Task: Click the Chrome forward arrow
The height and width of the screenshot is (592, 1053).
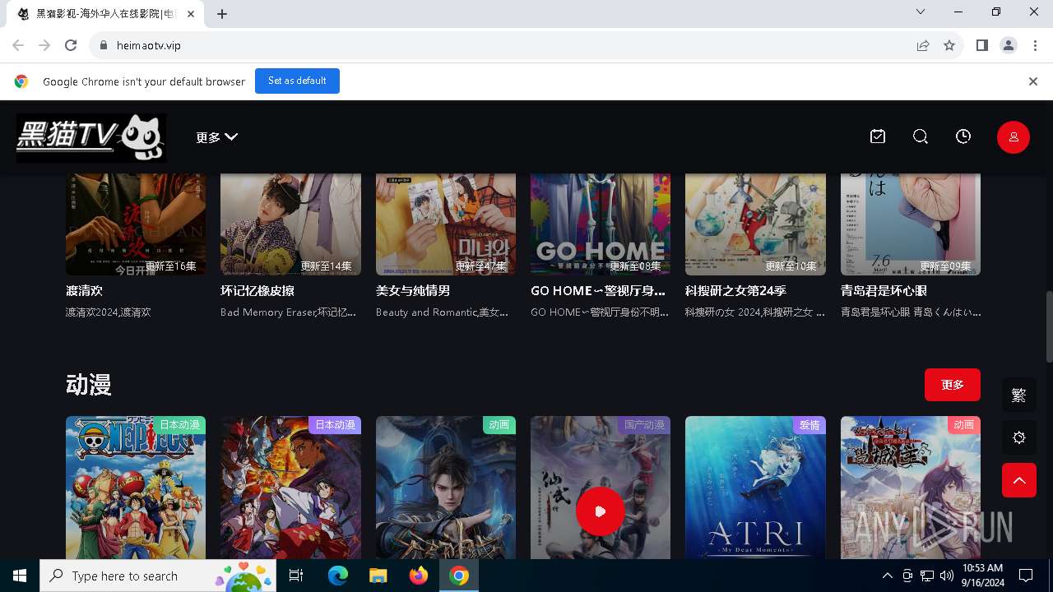Action: pyautogui.click(x=44, y=45)
